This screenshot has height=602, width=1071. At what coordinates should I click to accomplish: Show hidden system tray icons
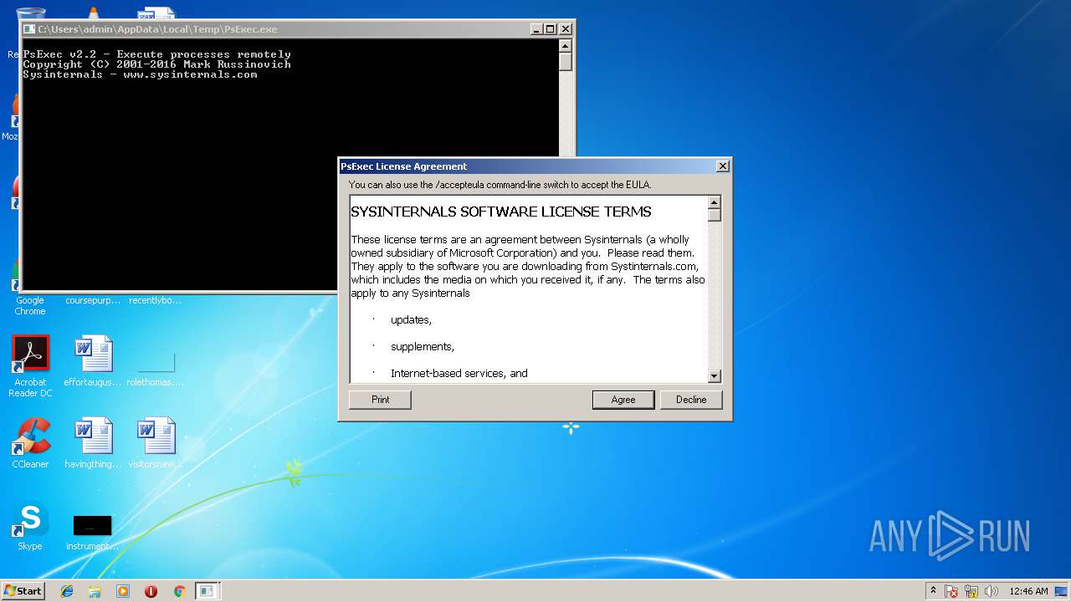click(x=933, y=591)
